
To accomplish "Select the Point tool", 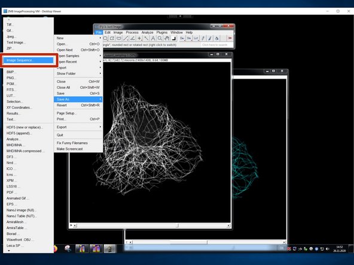I will click(x=139, y=39).
